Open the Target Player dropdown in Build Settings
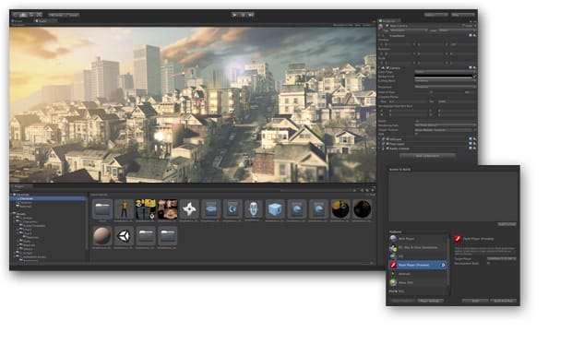The width and height of the screenshot is (572, 344). [x=501, y=258]
